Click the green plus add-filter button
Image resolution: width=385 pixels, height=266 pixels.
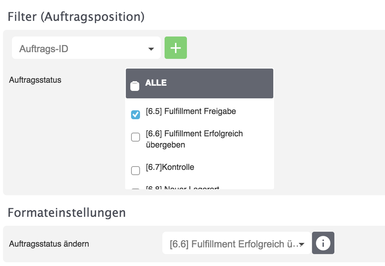[x=176, y=48]
